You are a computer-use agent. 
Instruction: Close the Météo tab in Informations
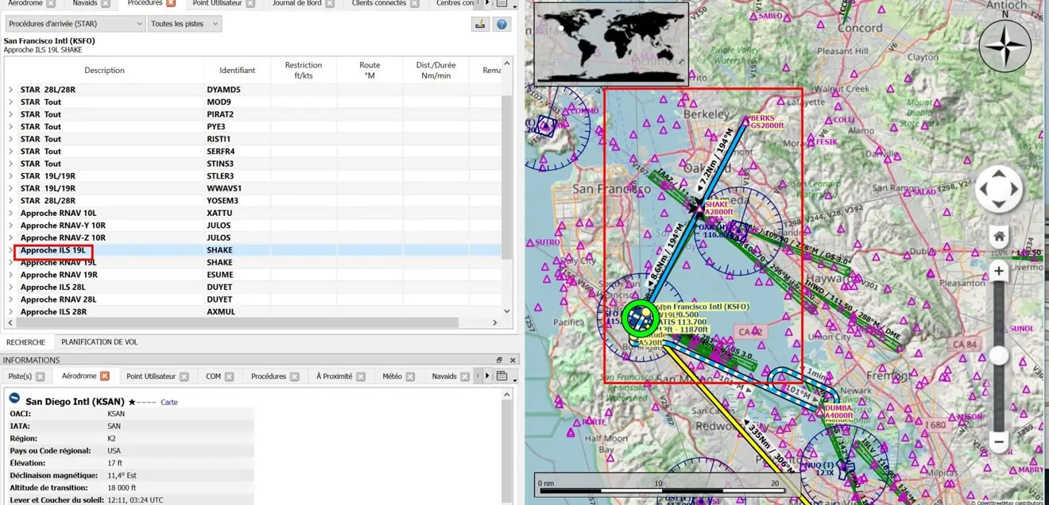point(410,376)
